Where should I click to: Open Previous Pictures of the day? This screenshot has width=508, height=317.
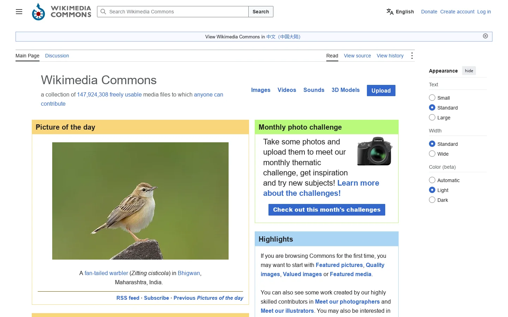tap(208, 298)
